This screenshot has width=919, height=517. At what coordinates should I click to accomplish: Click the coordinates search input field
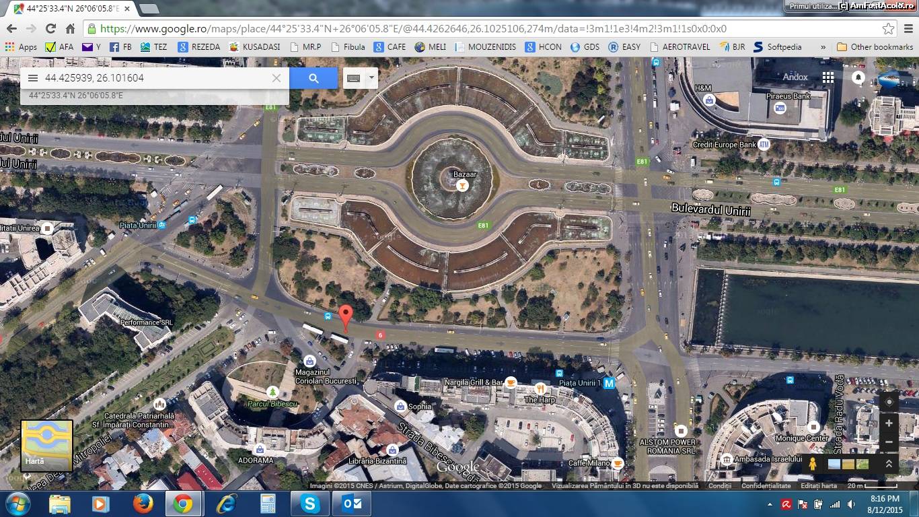(155, 78)
